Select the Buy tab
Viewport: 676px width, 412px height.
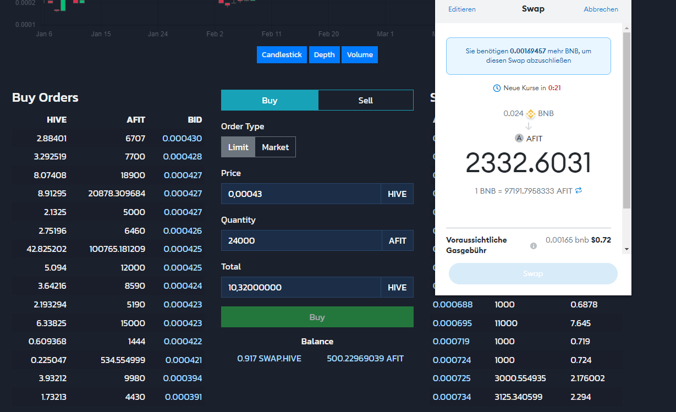click(x=270, y=100)
